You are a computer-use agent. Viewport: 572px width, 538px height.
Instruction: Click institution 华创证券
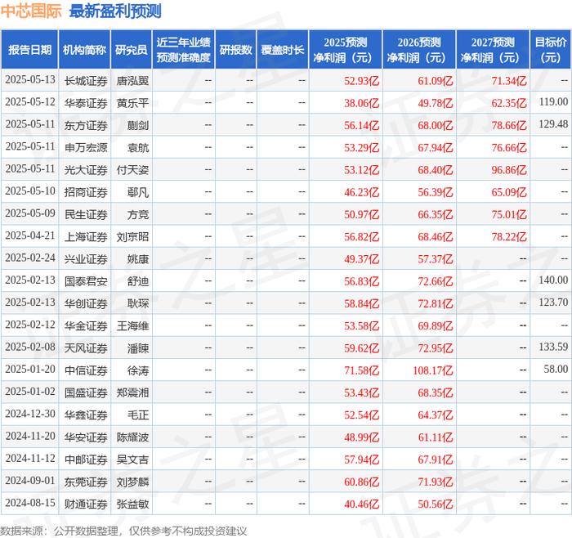86,303
